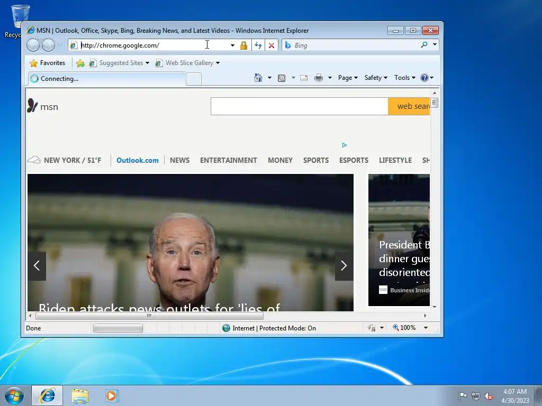Viewport: 542px width, 406px height.
Task: Open the Safety menu
Action: click(x=376, y=78)
